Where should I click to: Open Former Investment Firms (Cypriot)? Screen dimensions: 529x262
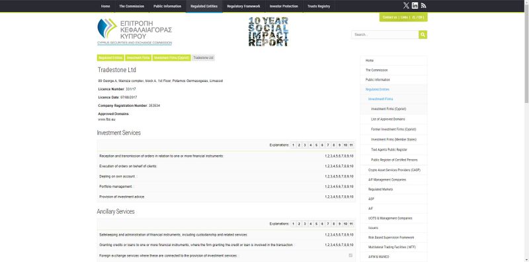393,129
